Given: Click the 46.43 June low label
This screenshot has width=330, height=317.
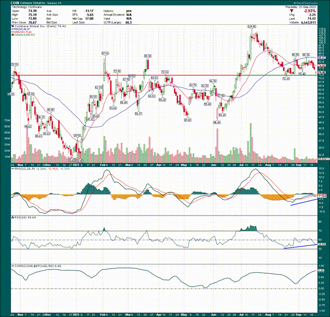Looking at the screenshot, I should pyautogui.click(x=217, y=122).
